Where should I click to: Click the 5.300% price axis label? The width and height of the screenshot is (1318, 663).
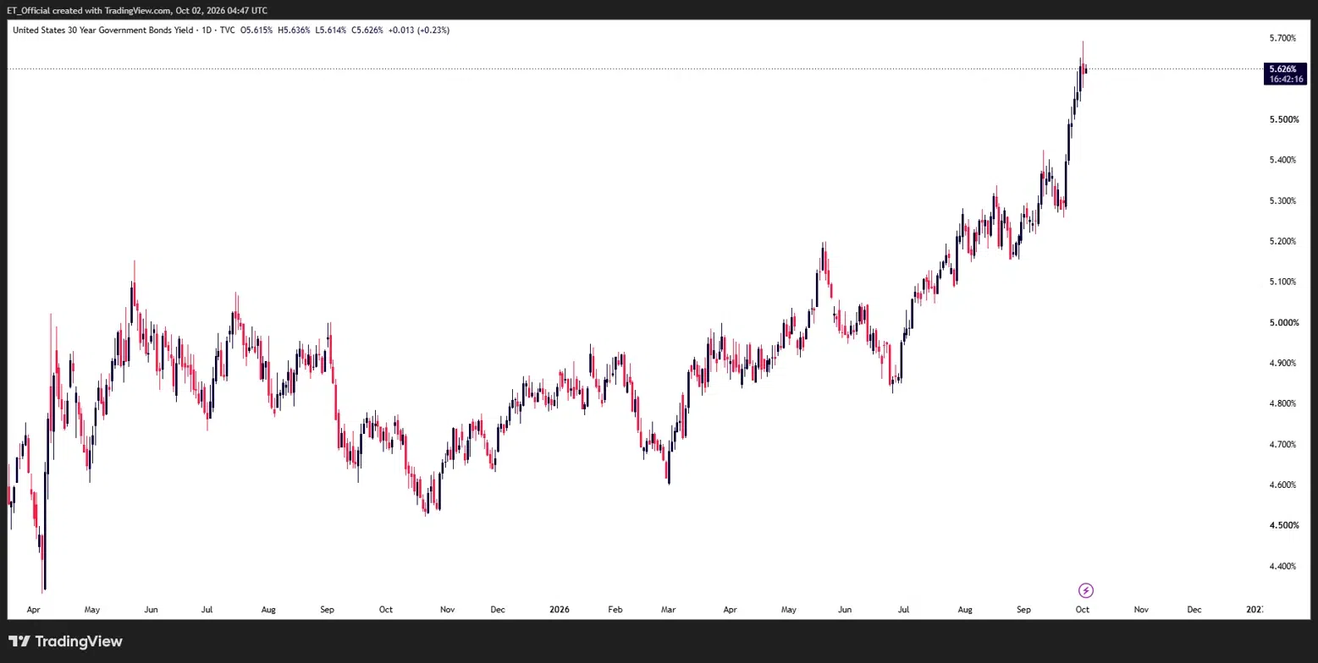click(x=1283, y=200)
